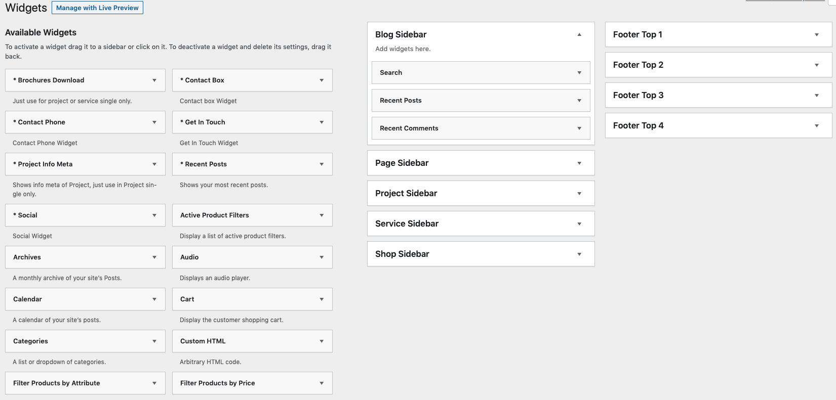Expand Footer Top 4 arrow
Viewport: 836px width, 400px height.
(x=816, y=125)
